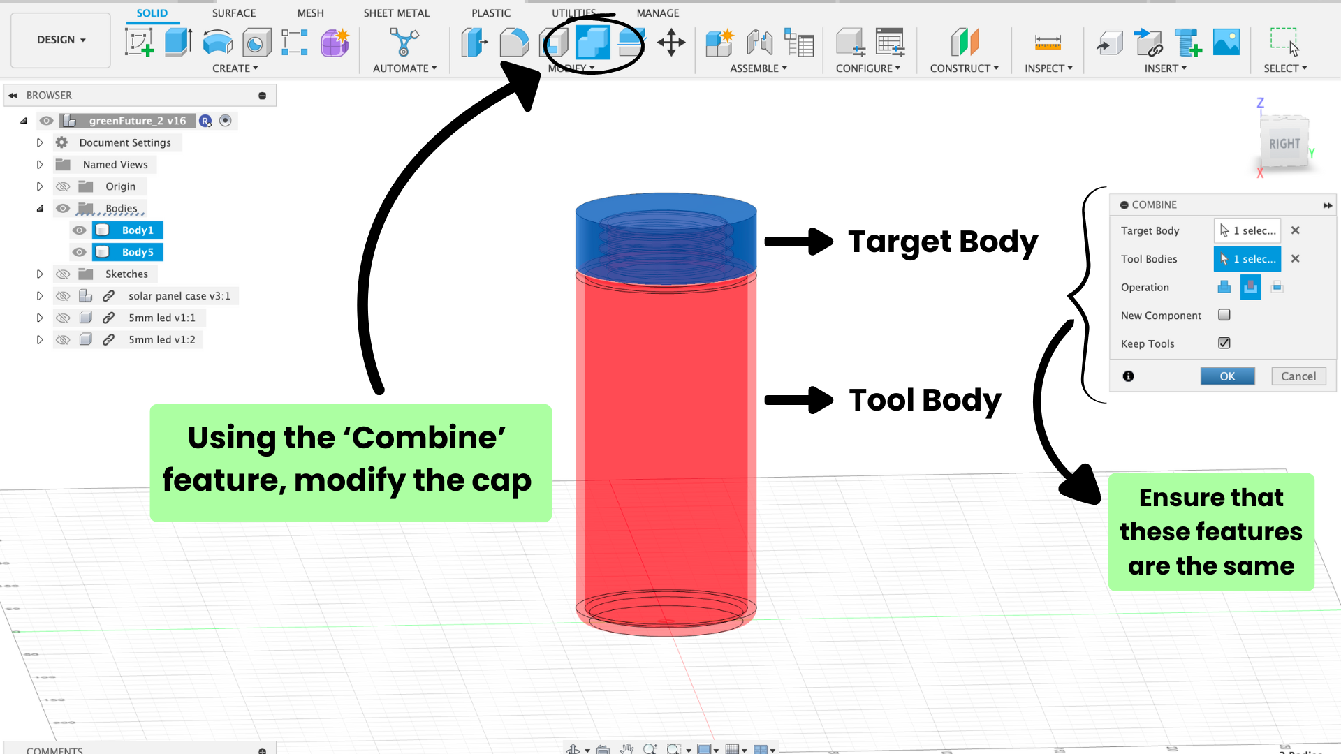The width and height of the screenshot is (1341, 754).
Task: Select the Fillet tool icon
Action: point(514,43)
